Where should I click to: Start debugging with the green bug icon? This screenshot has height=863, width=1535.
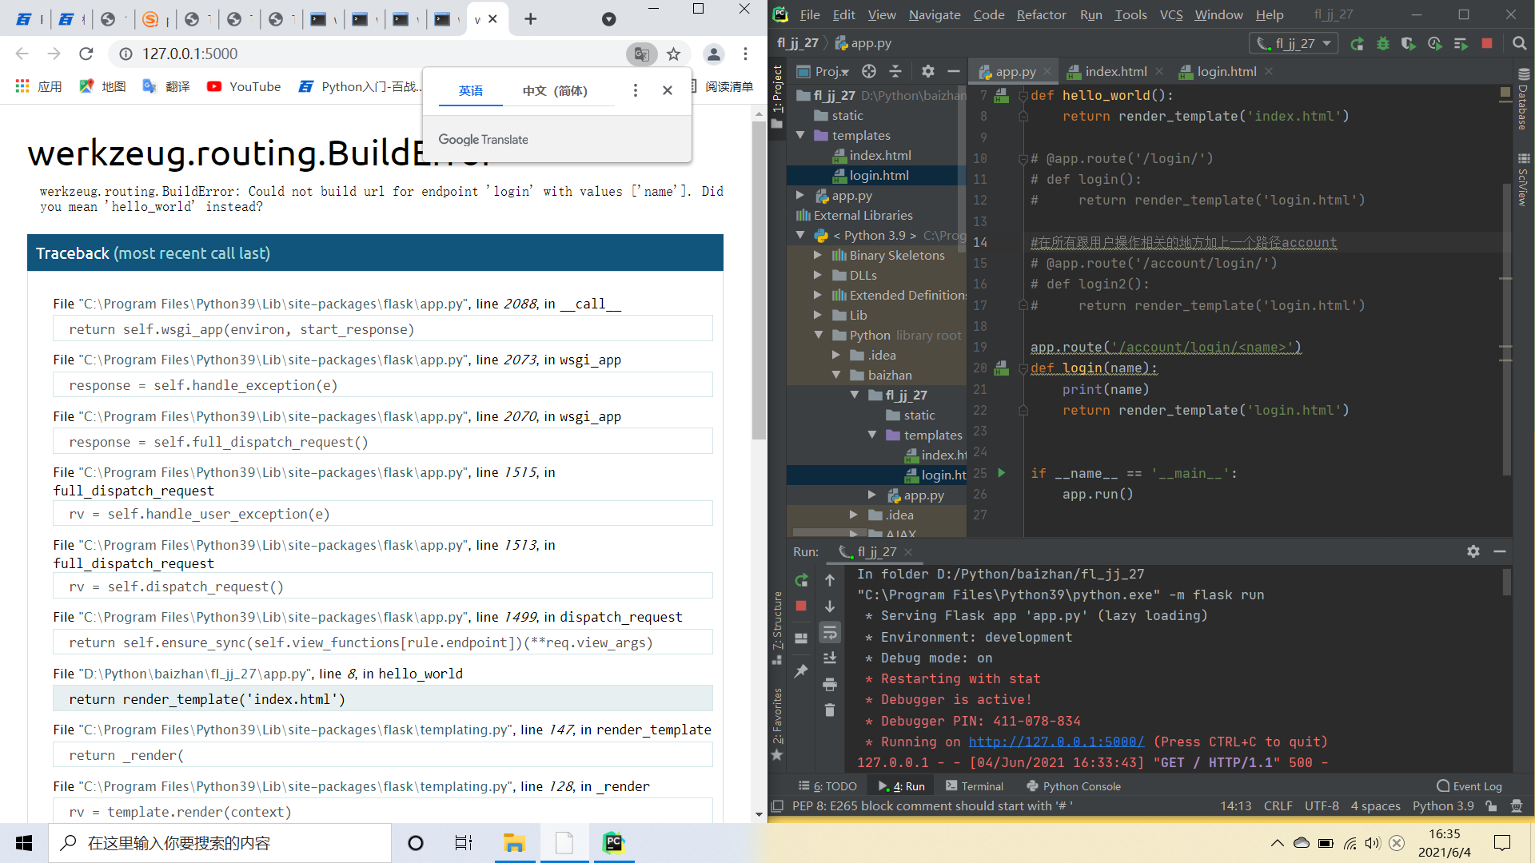coord(1382,44)
